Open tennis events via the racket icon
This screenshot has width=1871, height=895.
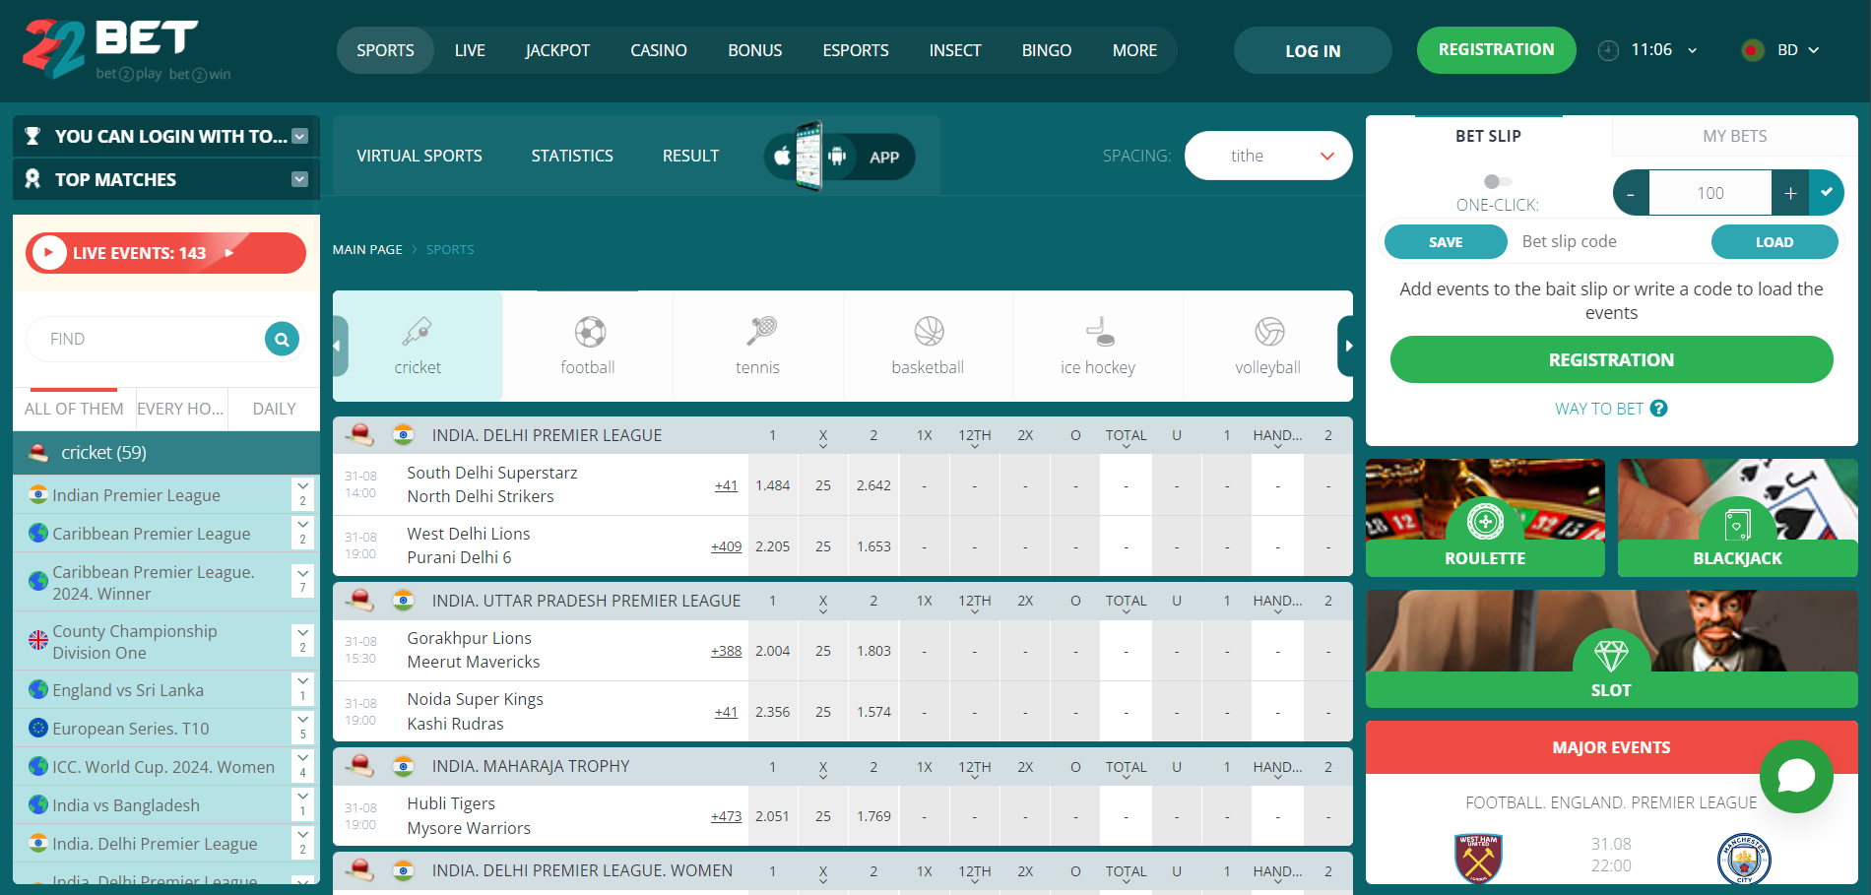[x=757, y=333]
